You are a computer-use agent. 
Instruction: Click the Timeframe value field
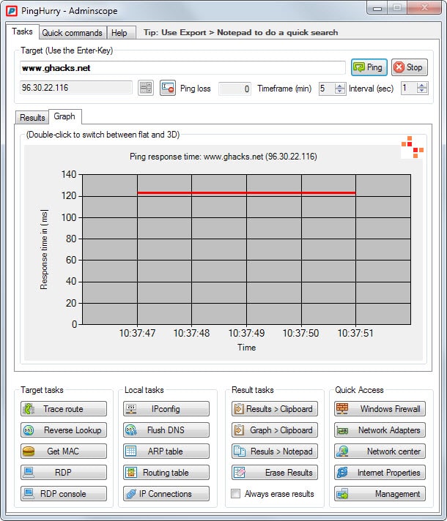click(x=327, y=89)
